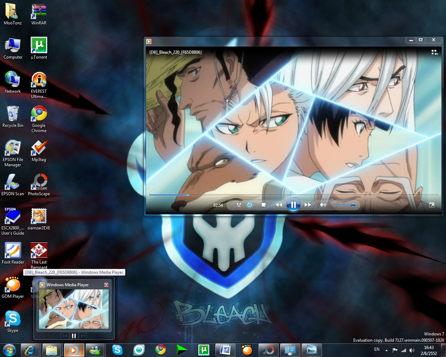Open Windows Explorer from the taskbar
446x357 pixels.
[x=52, y=350]
